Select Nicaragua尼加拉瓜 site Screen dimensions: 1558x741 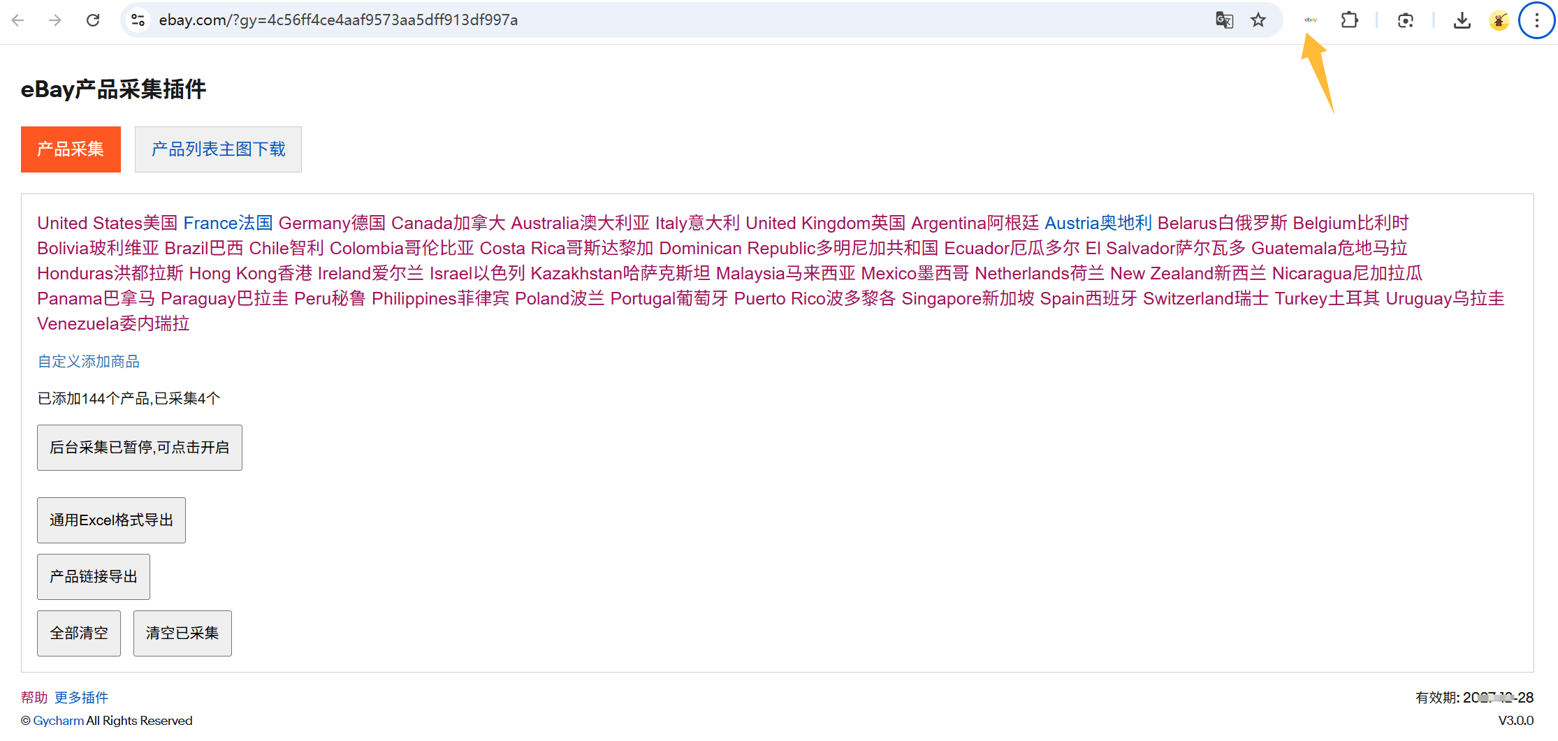pyautogui.click(x=1347, y=274)
